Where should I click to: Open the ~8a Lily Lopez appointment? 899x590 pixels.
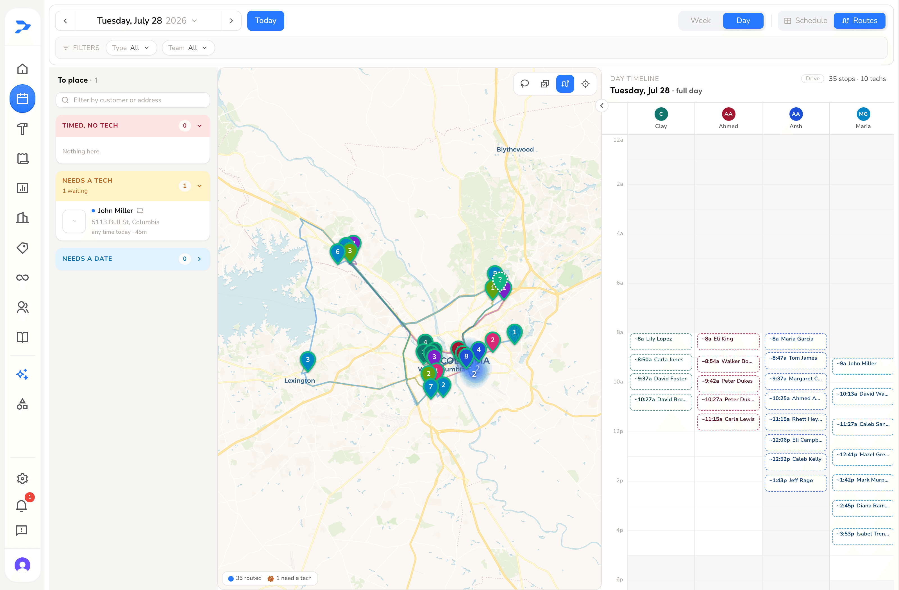[661, 341]
